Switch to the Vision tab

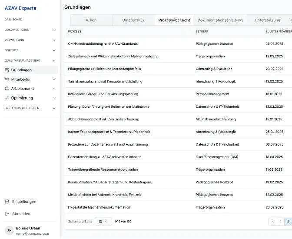pyautogui.click(x=91, y=20)
